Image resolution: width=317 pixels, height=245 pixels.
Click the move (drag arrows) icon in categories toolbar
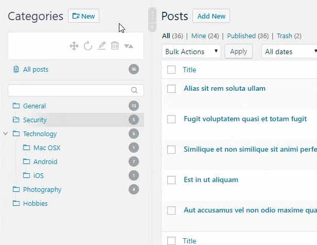74,46
